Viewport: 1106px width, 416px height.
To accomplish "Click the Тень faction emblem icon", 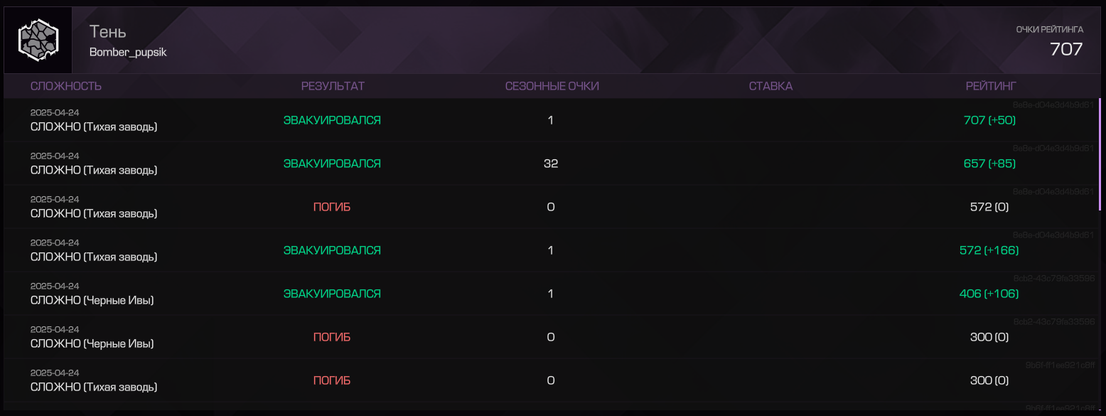I will point(38,40).
